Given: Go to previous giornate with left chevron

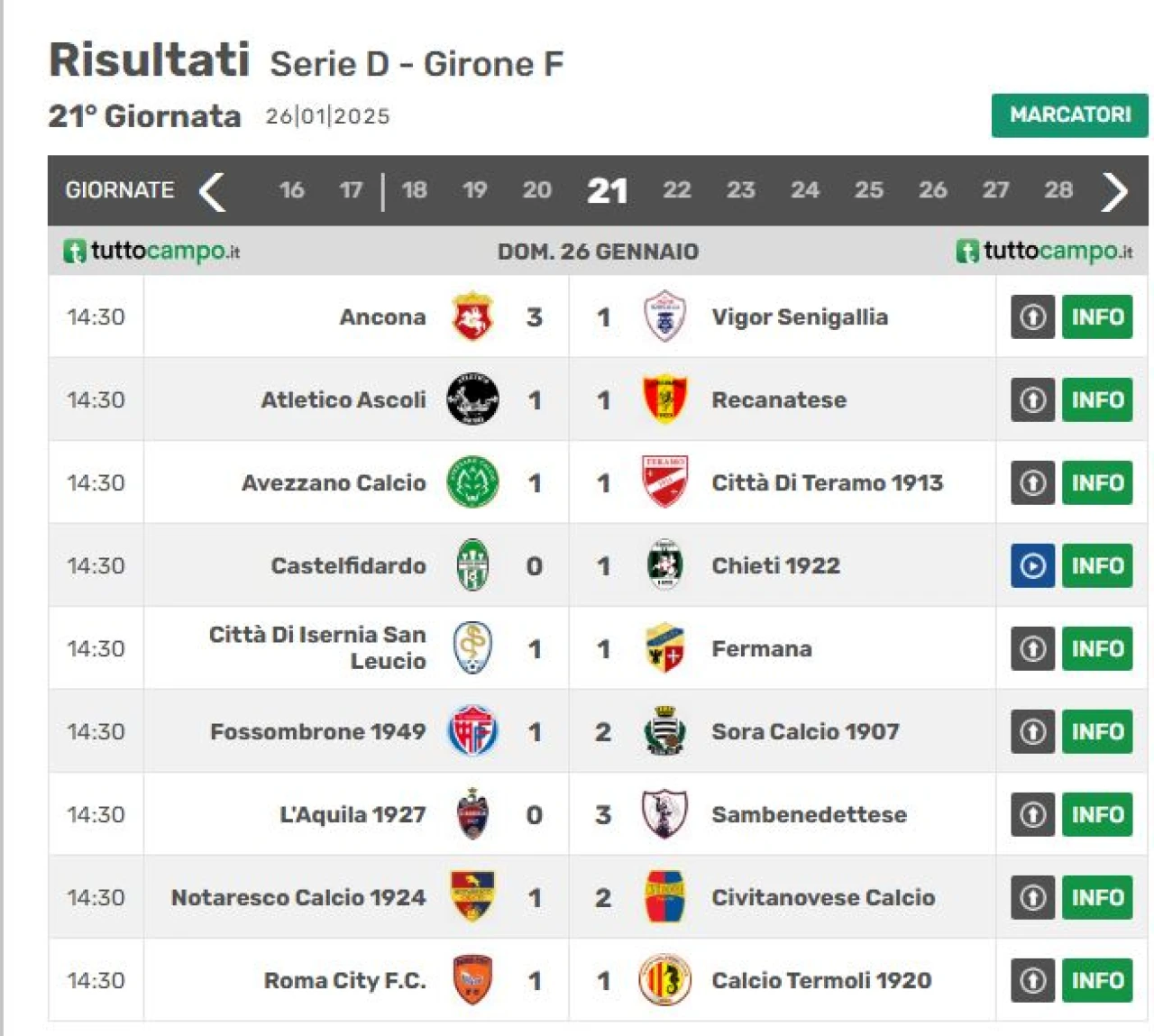Looking at the screenshot, I should coord(212,191).
